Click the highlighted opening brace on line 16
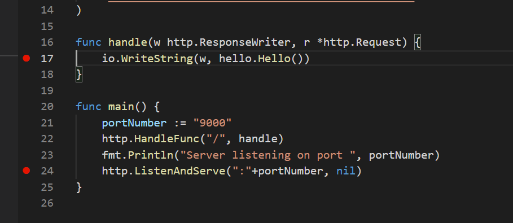513x223 pixels. point(418,42)
